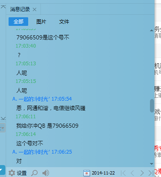161x177 pixels.
Task: Click the message list scrollbar thumb
Action: pos(152,106)
